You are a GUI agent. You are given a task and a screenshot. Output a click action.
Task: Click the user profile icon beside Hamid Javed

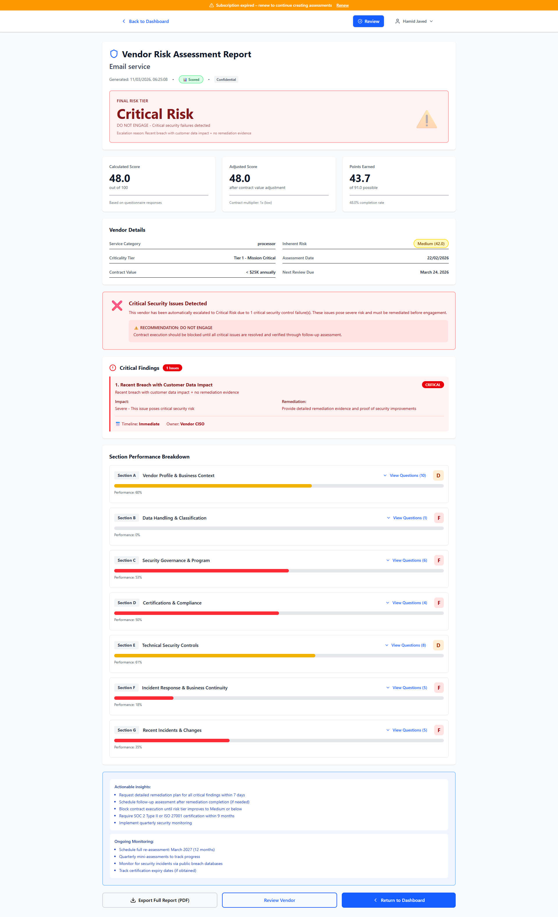point(397,21)
